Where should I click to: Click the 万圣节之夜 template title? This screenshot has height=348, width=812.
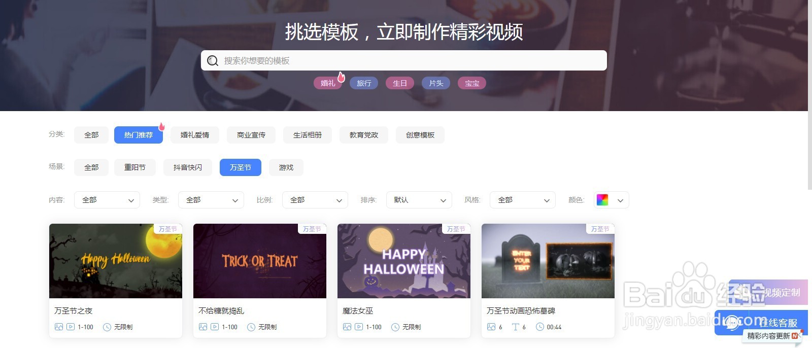pyautogui.click(x=74, y=311)
